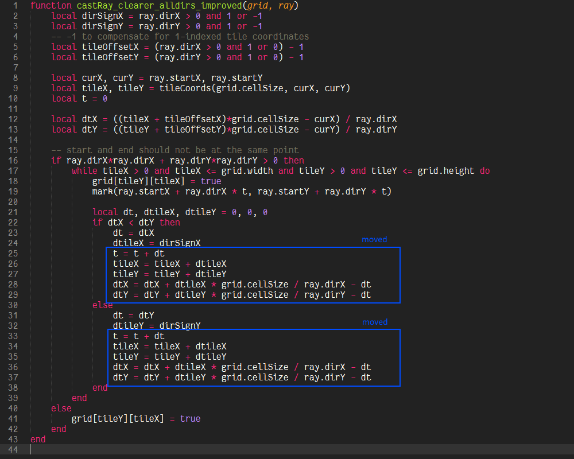Image resolution: width=574 pixels, height=459 pixels.
Task: Click line number 1 in the gutter
Action: [15, 6]
